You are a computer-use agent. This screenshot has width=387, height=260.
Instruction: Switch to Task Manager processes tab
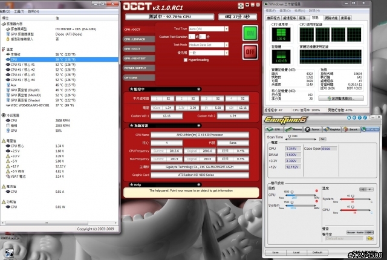289,18
